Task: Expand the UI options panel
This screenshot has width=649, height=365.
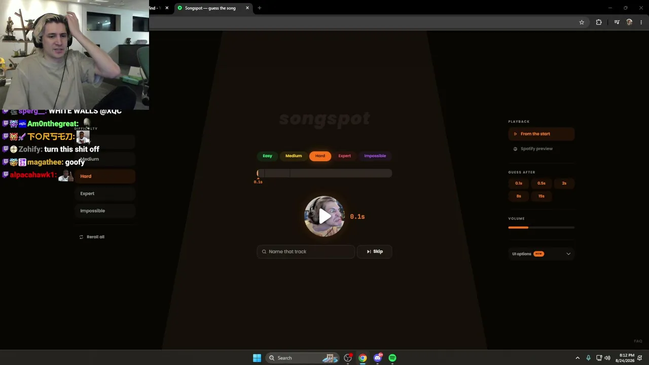Action: (541, 254)
